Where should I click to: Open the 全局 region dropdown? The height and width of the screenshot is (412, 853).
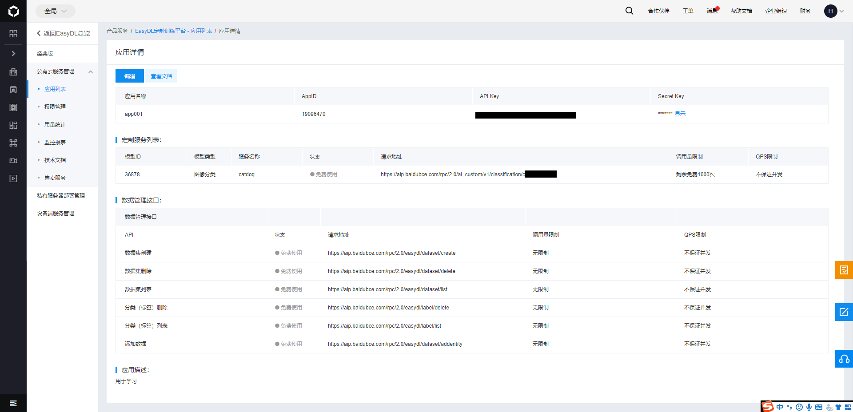(55, 11)
